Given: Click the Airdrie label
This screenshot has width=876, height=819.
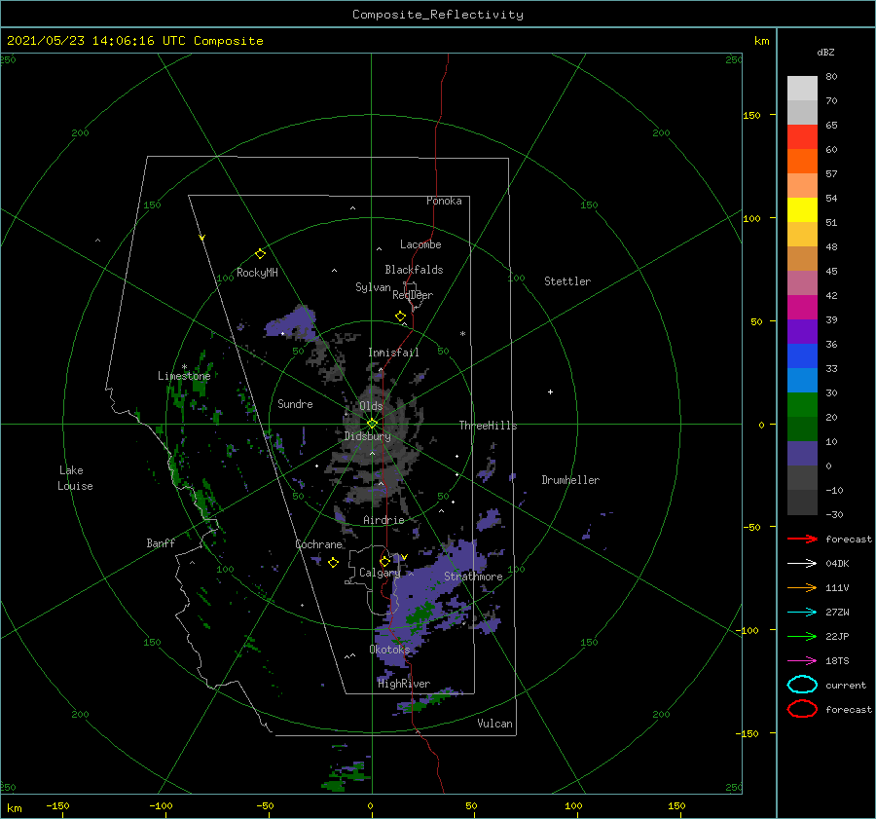Looking at the screenshot, I should [x=383, y=520].
